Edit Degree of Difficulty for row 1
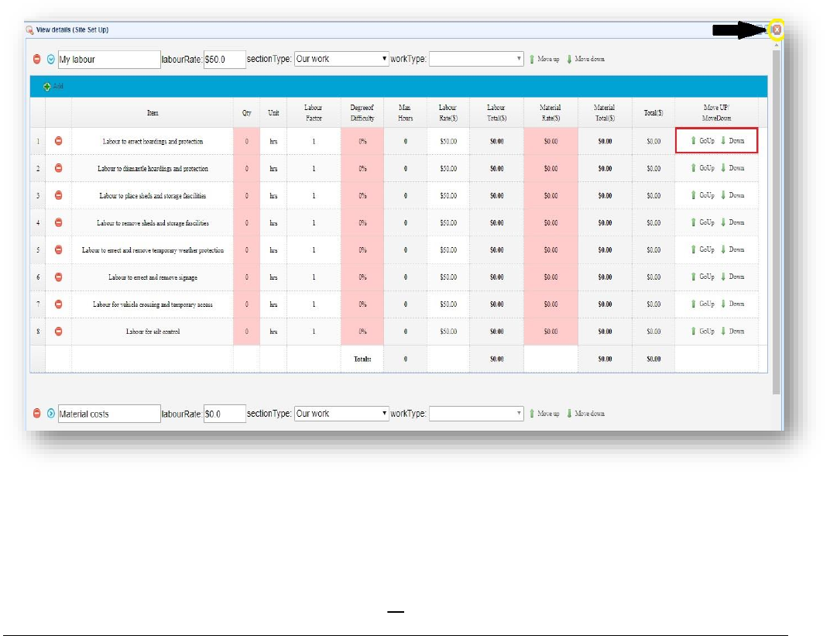This screenshot has width=830, height=636. (x=362, y=142)
